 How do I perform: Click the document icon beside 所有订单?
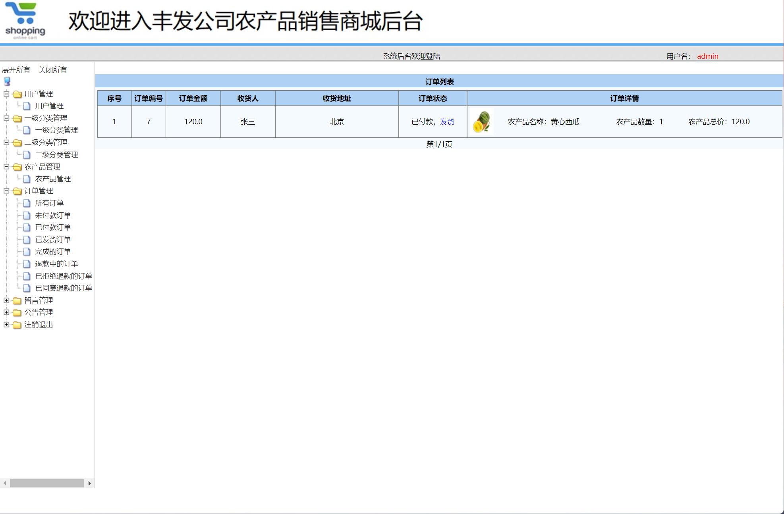pyautogui.click(x=26, y=203)
